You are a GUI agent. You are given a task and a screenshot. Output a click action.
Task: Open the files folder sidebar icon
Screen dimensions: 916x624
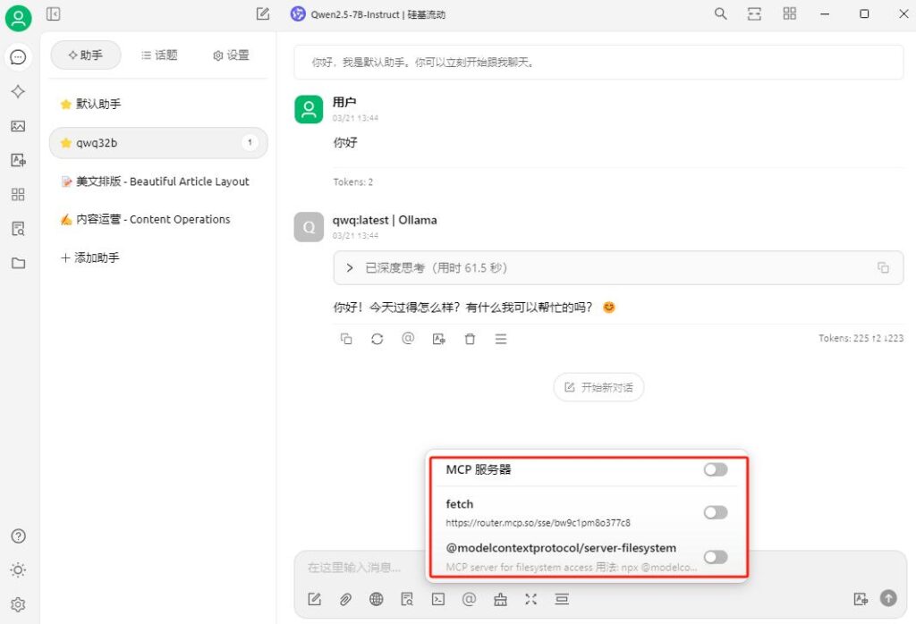pos(18,263)
